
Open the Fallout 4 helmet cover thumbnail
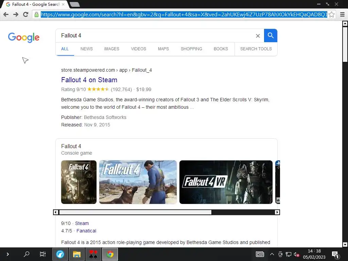click(x=79, y=182)
